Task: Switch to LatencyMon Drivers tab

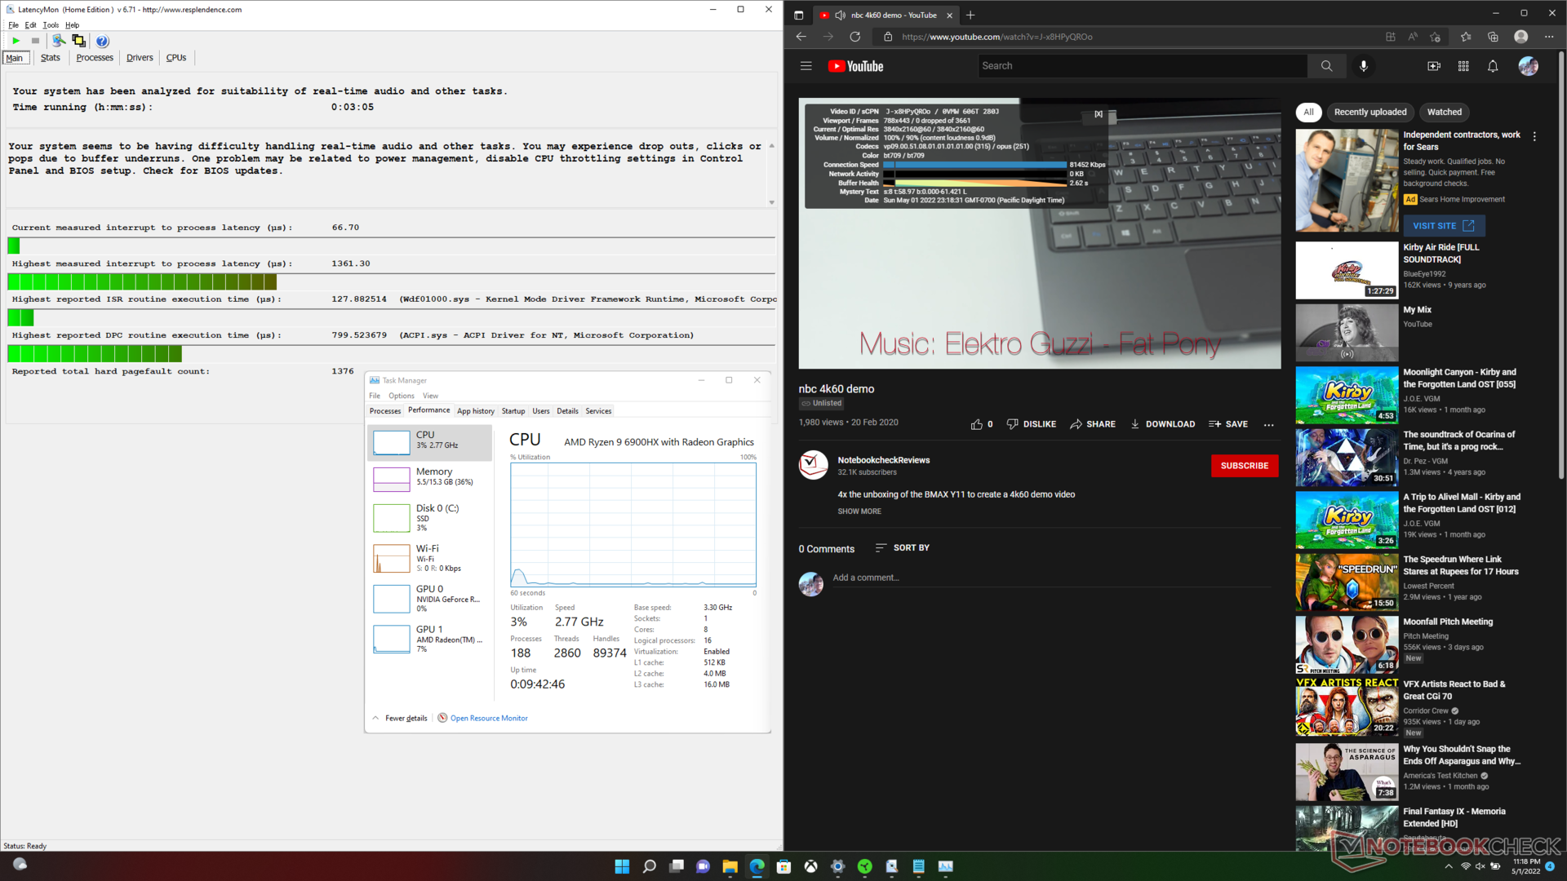Action: [140, 58]
